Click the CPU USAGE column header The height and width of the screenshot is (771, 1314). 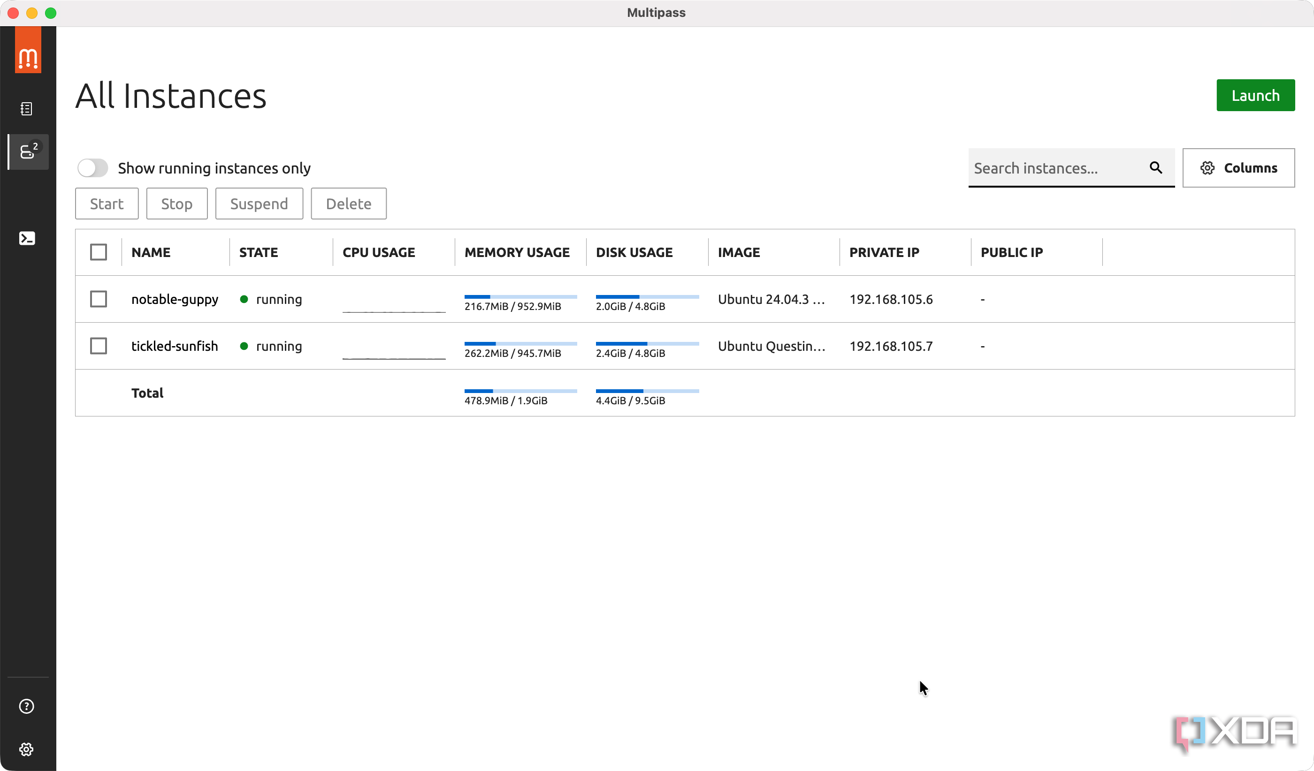tap(379, 253)
